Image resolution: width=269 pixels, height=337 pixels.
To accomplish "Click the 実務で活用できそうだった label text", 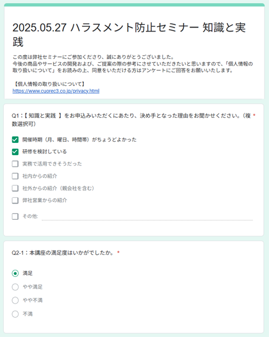I will [x=53, y=164].
